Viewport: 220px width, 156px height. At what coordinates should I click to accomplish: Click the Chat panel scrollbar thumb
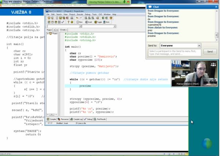[216, 35]
